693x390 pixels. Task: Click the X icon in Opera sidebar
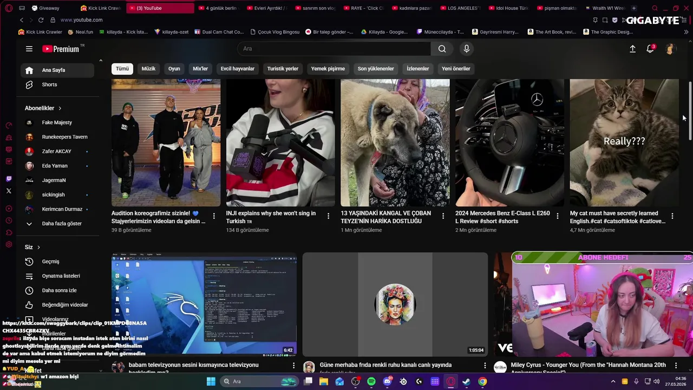[x=9, y=191]
